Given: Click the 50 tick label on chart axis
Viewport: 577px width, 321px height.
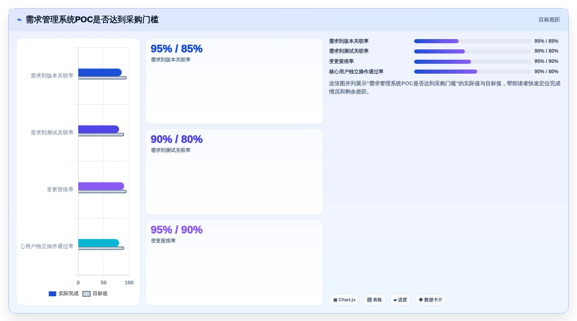Looking at the screenshot, I should click(x=104, y=283).
